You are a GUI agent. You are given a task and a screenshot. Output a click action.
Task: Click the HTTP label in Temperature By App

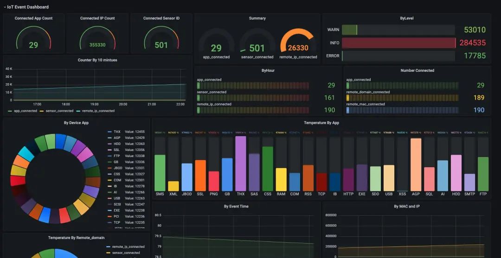[348, 194]
